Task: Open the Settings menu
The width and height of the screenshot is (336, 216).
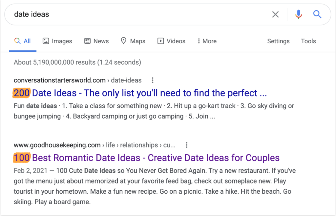Action: coord(278,41)
